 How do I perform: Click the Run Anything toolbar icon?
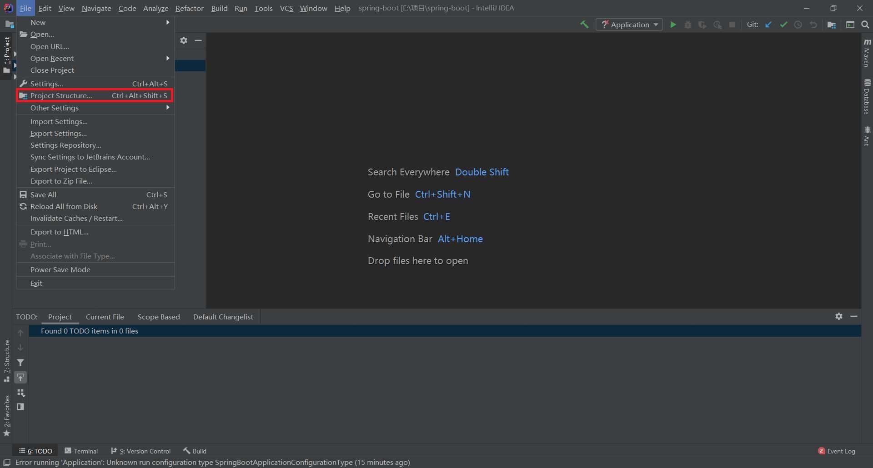click(x=850, y=25)
